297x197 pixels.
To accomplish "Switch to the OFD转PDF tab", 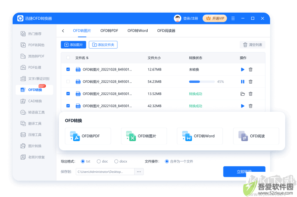I will pos(109,31).
